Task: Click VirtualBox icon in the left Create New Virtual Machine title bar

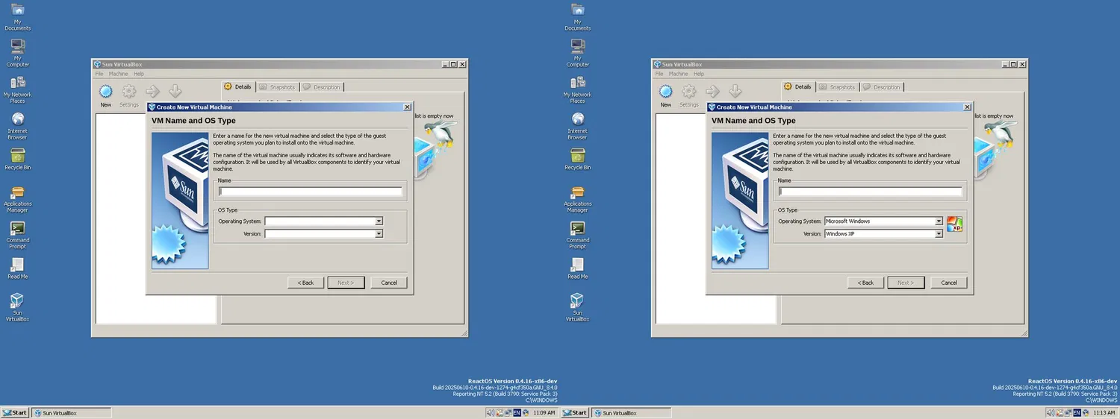Action: [x=152, y=107]
